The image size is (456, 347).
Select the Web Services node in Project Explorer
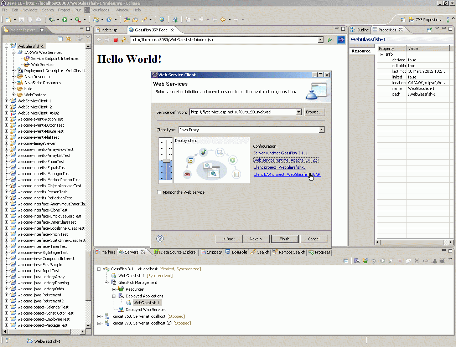point(43,65)
